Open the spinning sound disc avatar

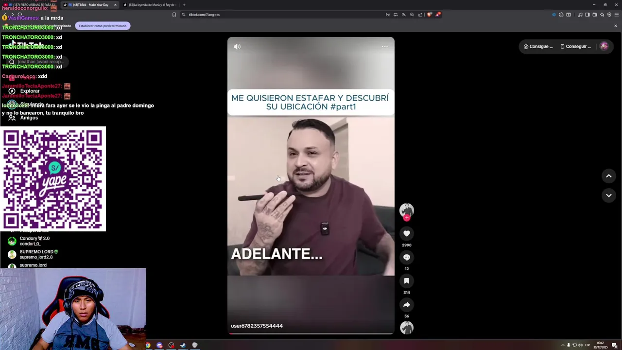(x=407, y=328)
